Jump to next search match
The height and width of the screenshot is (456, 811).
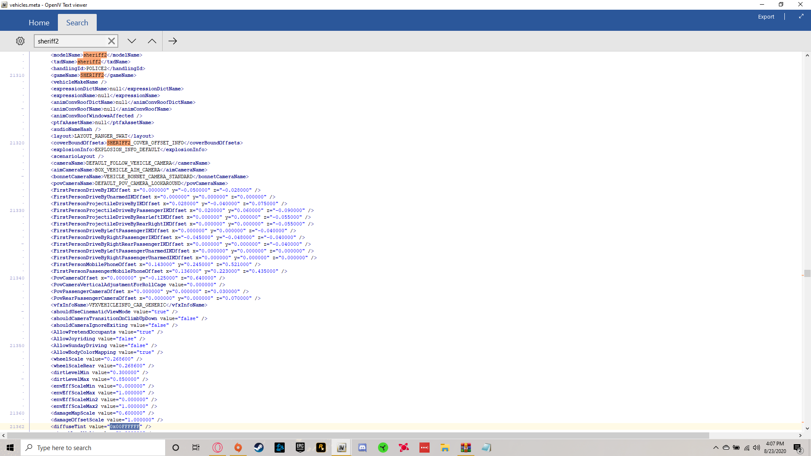(x=132, y=41)
